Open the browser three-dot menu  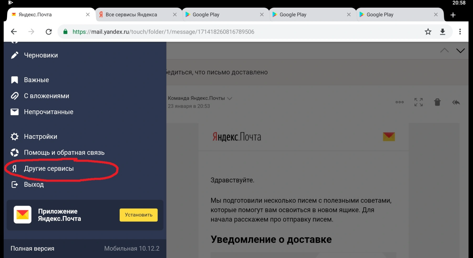pos(460,32)
